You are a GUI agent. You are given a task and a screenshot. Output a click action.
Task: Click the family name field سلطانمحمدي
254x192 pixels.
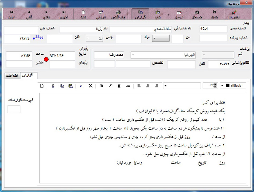141,29
